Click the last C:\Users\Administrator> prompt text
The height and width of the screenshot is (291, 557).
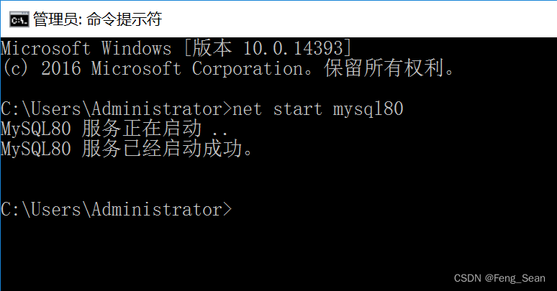pyautogui.click(x=116, y=209)
